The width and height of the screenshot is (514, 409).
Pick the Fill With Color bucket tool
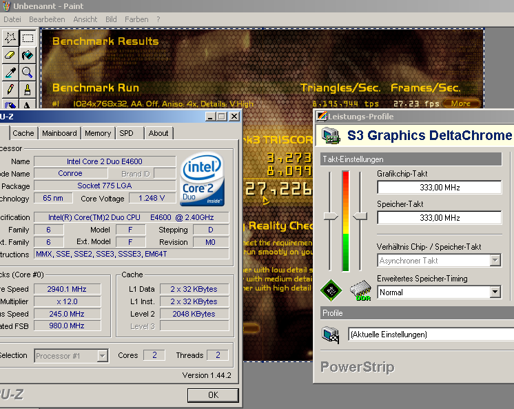(28, 55)
